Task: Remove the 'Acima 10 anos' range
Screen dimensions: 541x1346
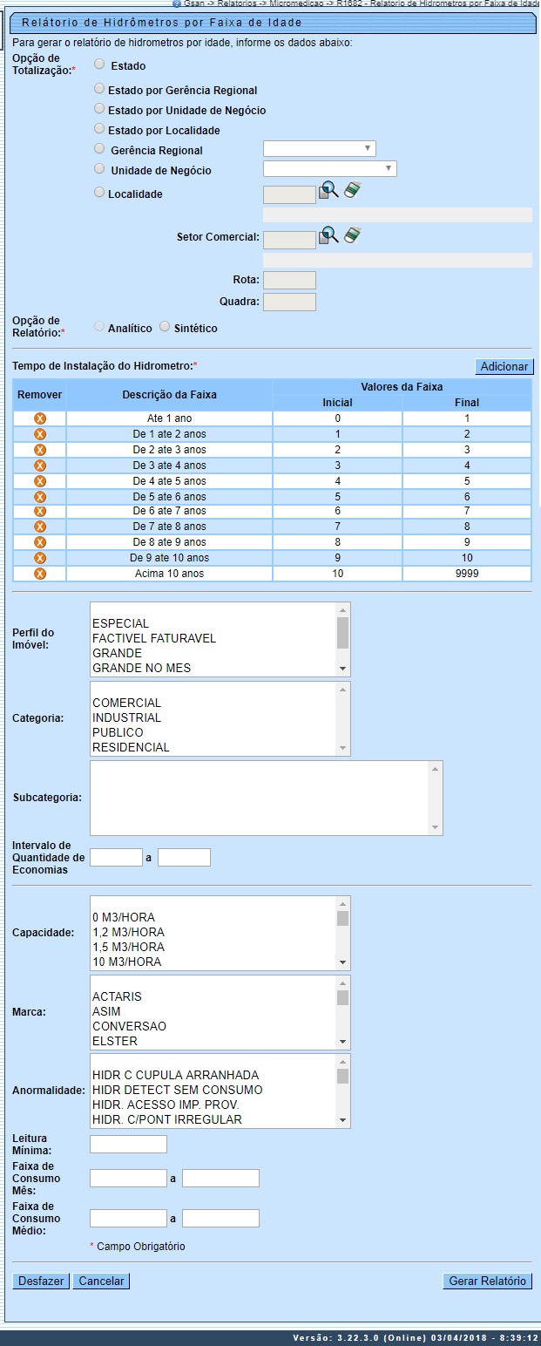Action: pyautogui.click(x=39, y=574)
